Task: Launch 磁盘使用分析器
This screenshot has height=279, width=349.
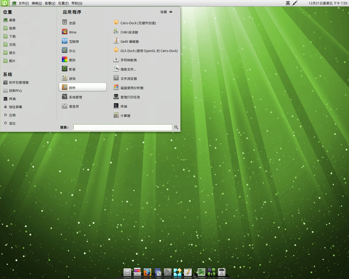Action: tap(128, 88)
